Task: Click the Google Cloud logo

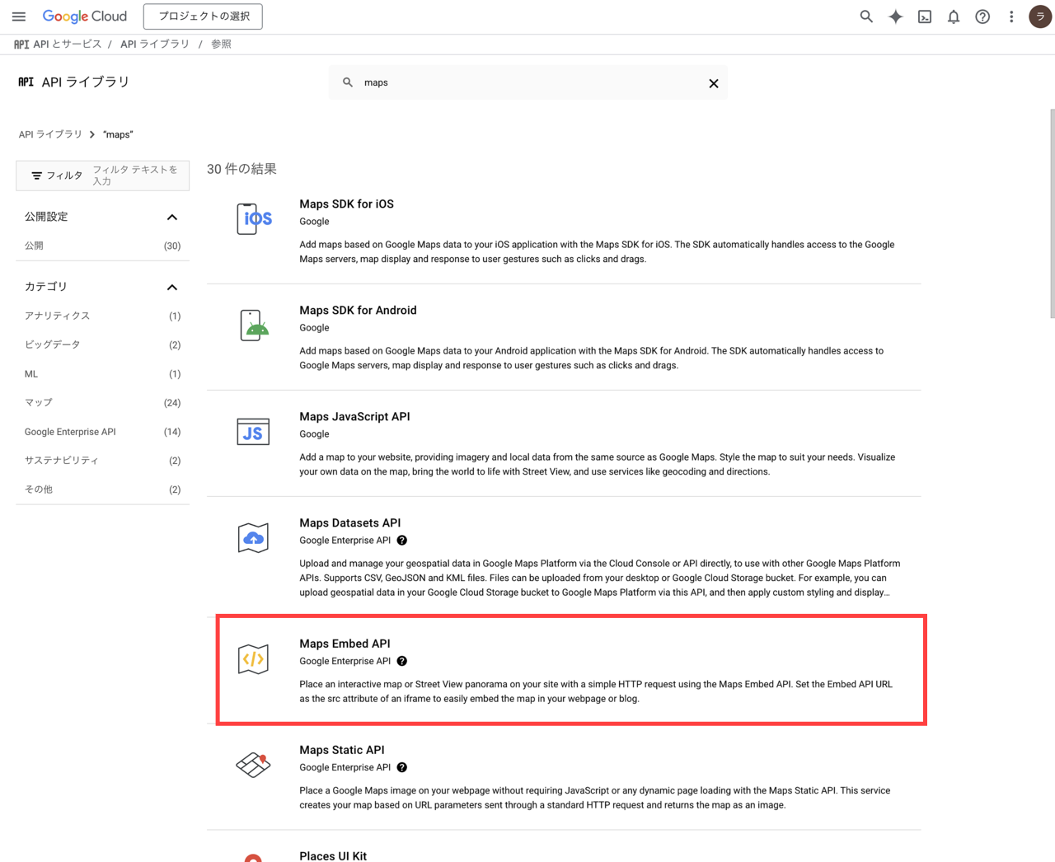Action: (x=84, y=16)
